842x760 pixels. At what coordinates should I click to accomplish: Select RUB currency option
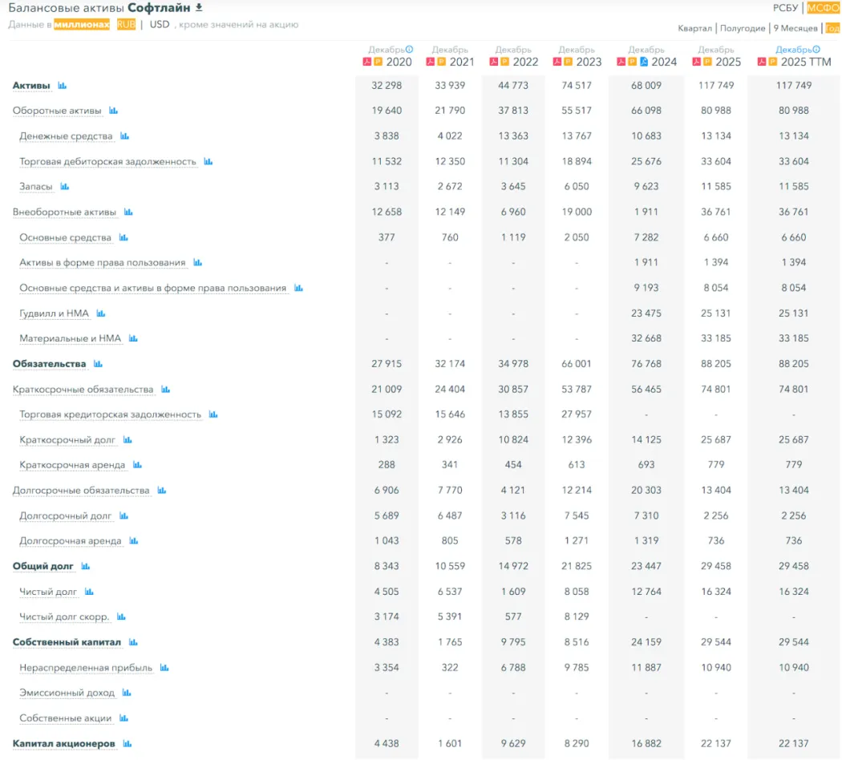point(126,25)
